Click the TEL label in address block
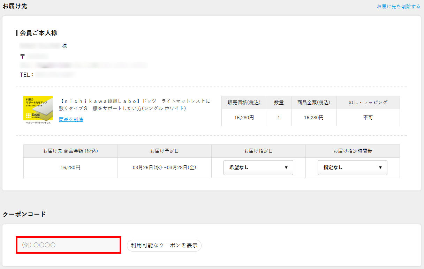Screen dimensions: 424x269 click(27, 75)
